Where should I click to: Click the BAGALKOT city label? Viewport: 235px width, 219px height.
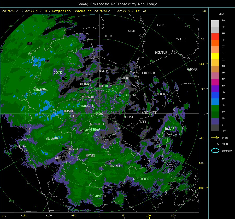coord(104,71)
